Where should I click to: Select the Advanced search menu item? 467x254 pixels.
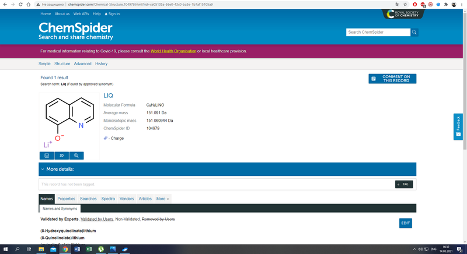pyautogui.click(x=82, y=63)
